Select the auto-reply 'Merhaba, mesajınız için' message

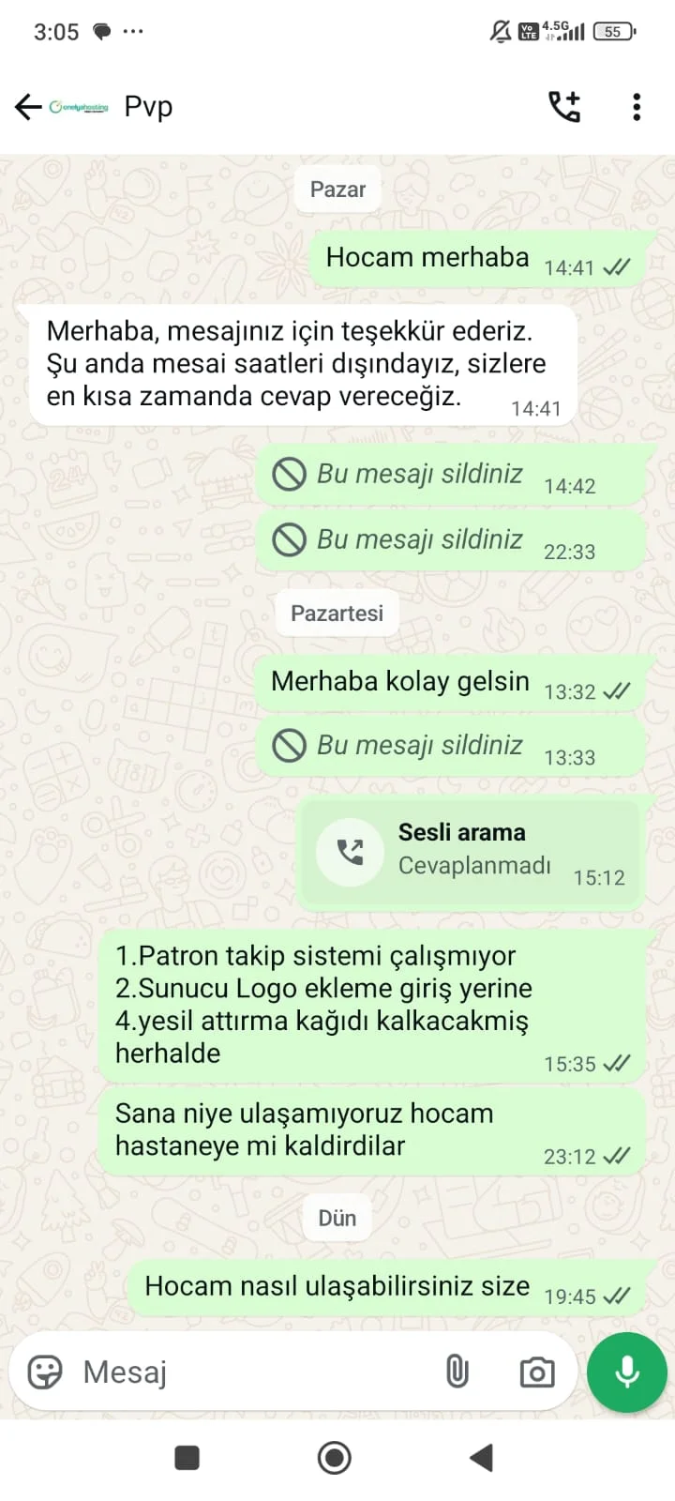(x=296, y=365)
